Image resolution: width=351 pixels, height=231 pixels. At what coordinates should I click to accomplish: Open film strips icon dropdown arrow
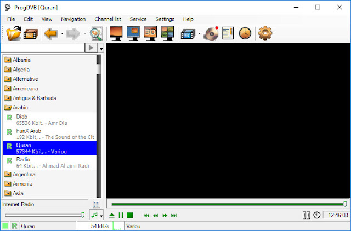click(x=199, y=34)
